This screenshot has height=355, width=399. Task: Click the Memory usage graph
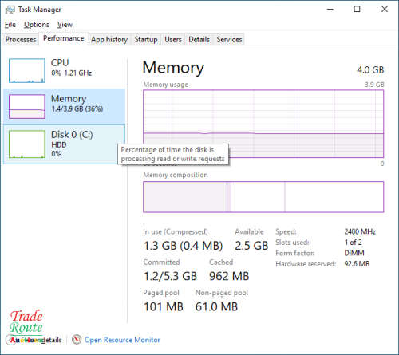[x=263, y=124]
